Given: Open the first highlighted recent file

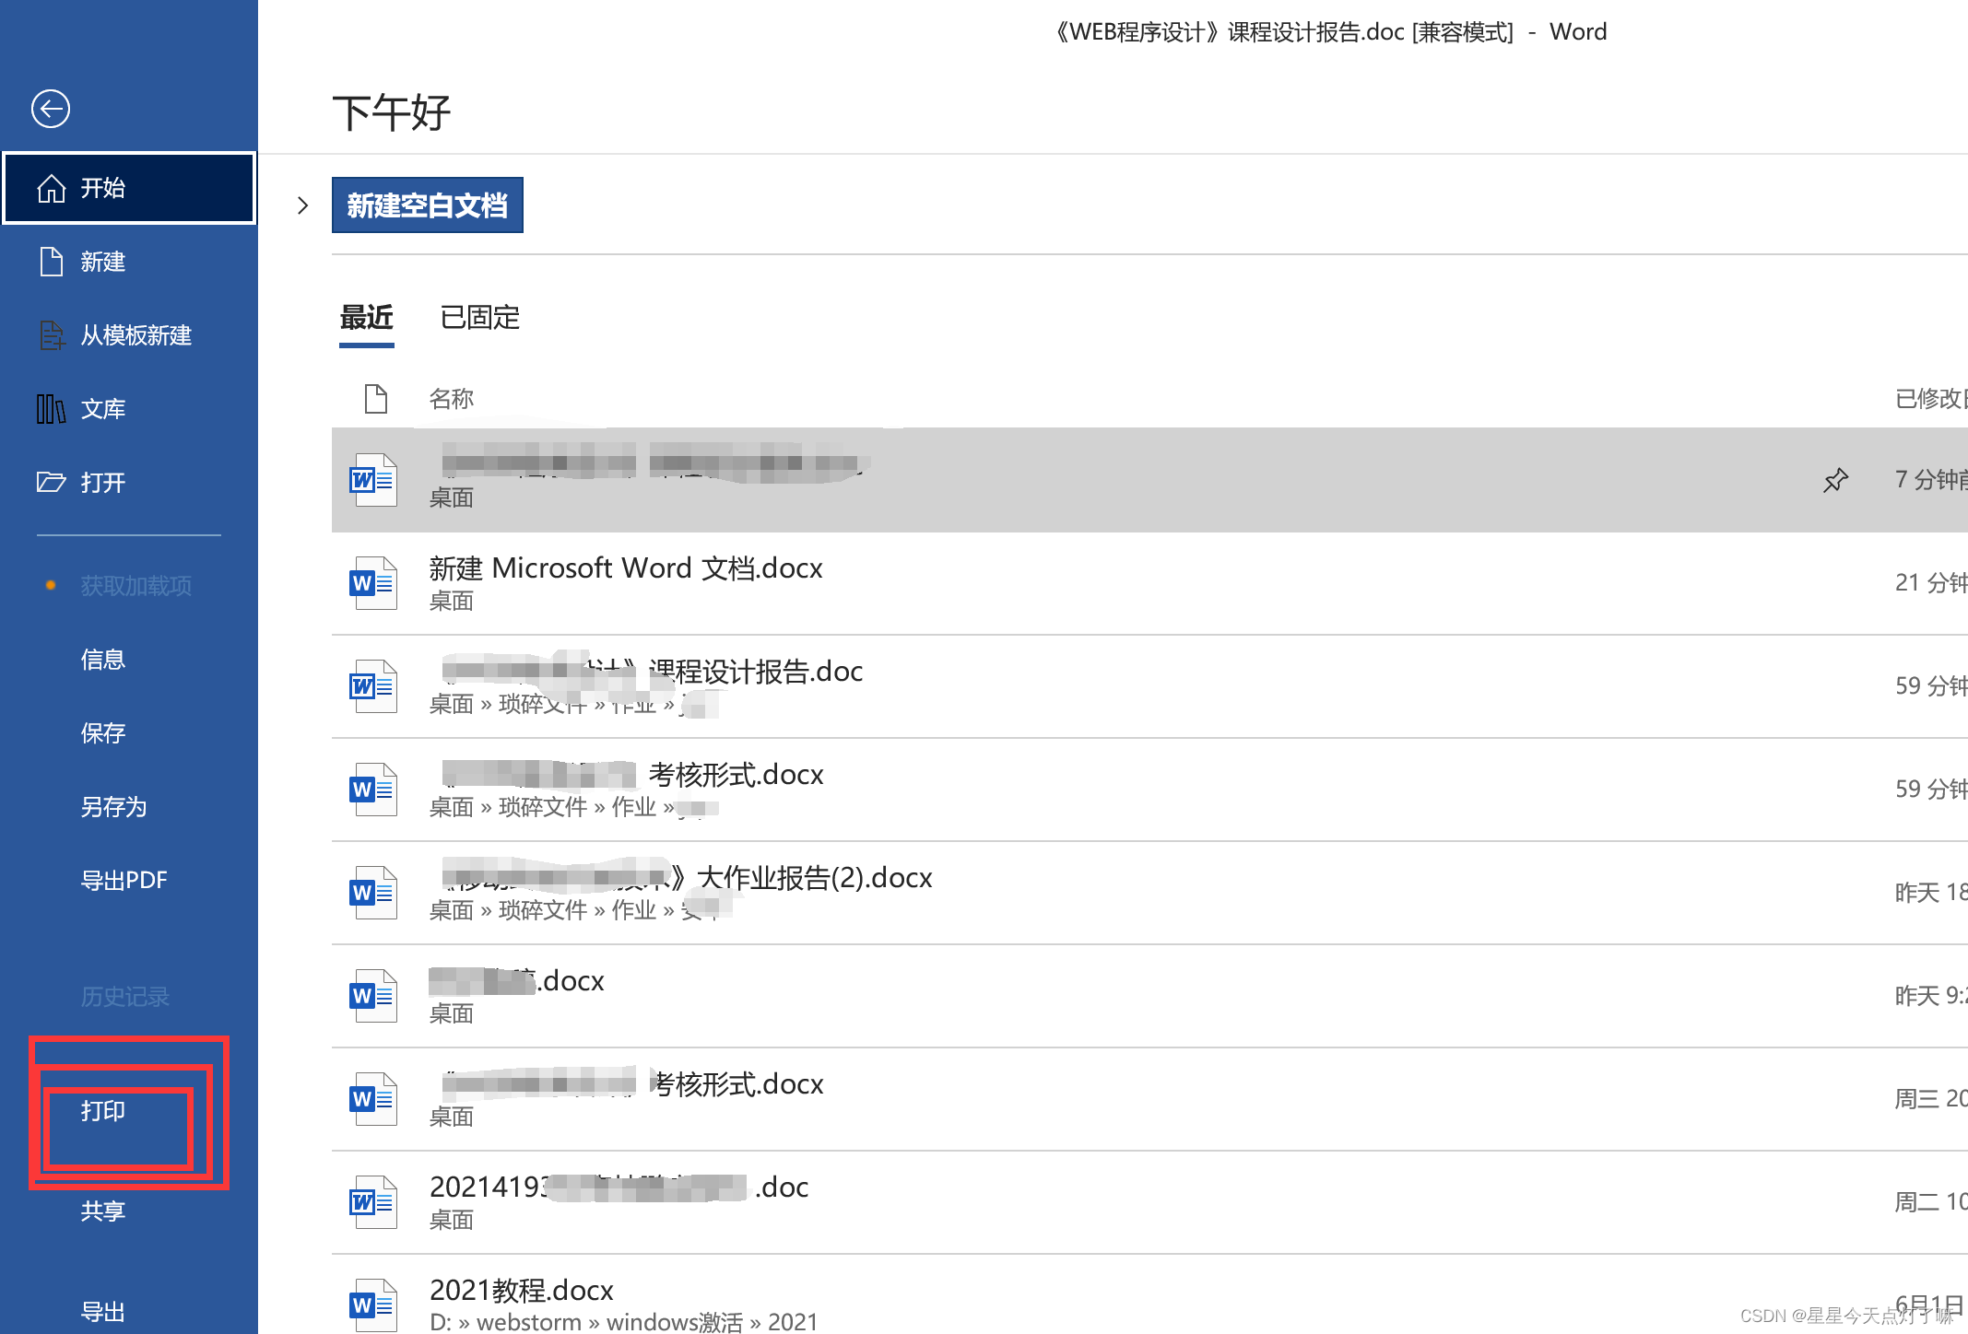Looking at the screenshot, I should (1149, 480).
